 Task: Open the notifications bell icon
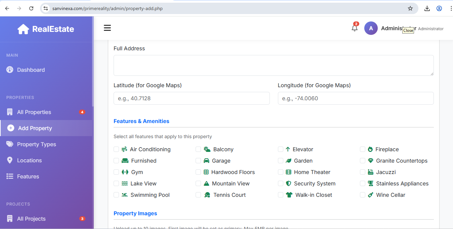tap(355, 28)
